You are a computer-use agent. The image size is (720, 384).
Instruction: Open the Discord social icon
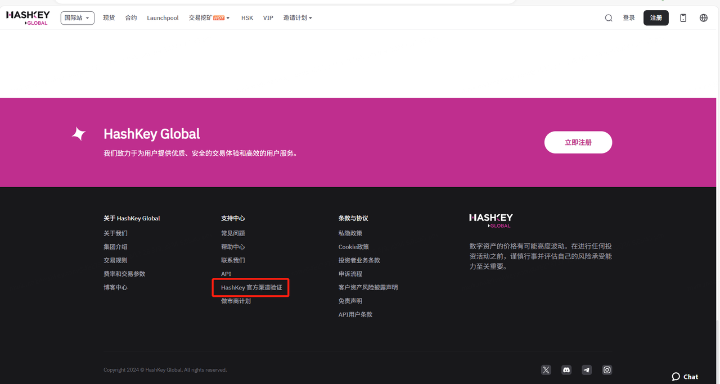pyautogui.click(x=566, y=369)
